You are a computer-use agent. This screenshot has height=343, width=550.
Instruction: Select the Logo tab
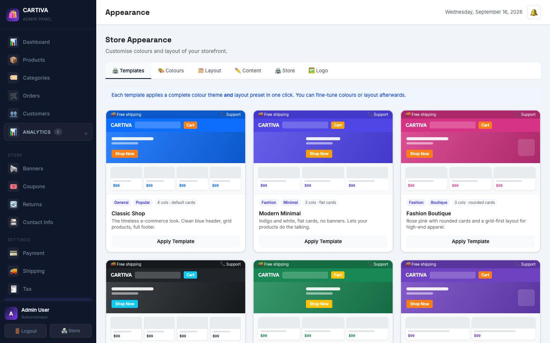(318, 71)
